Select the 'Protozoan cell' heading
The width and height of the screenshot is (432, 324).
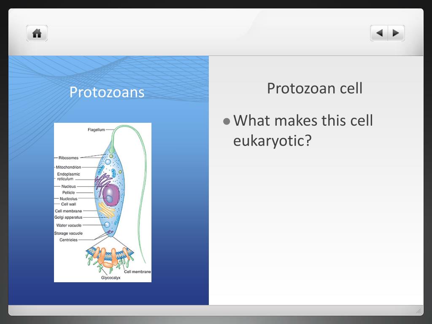tap(315, 89)
